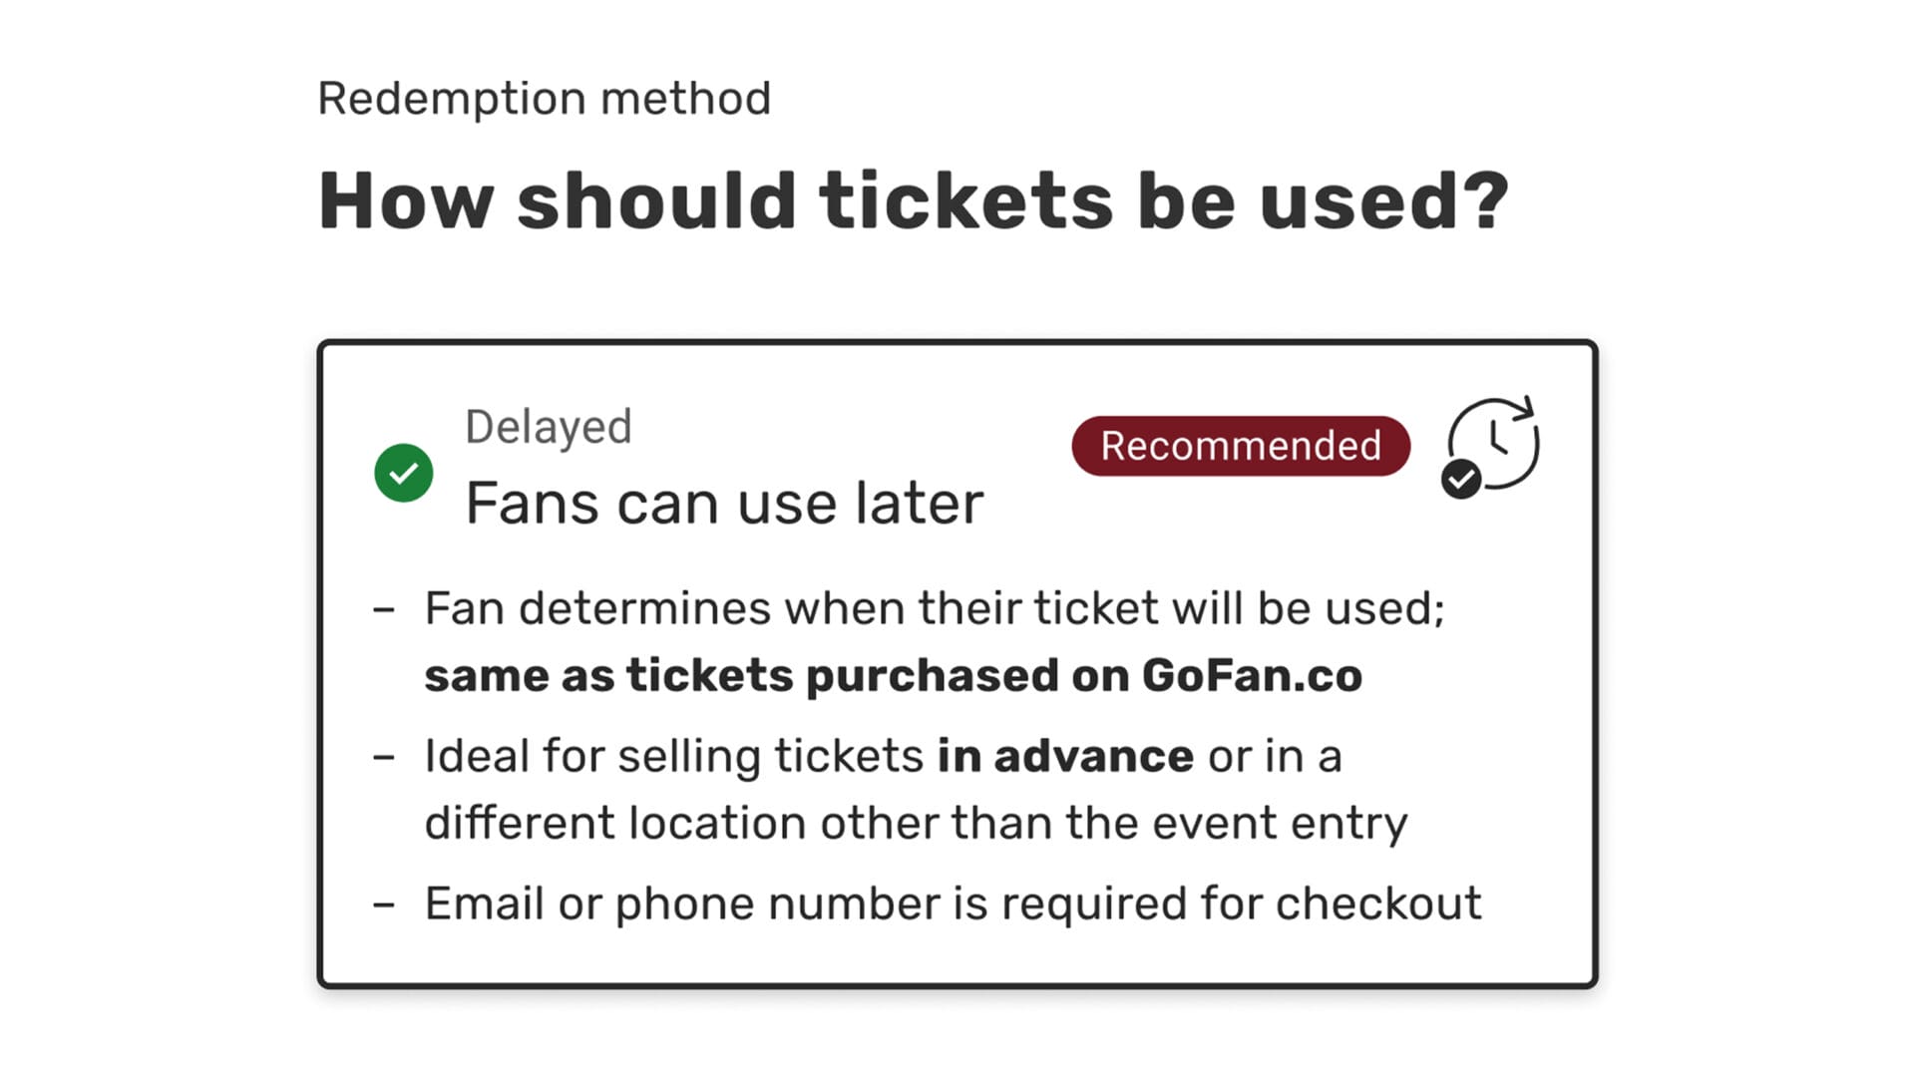Click the bold "in advance" phrase
1915x1077 pixels.
coord(1064,756)
